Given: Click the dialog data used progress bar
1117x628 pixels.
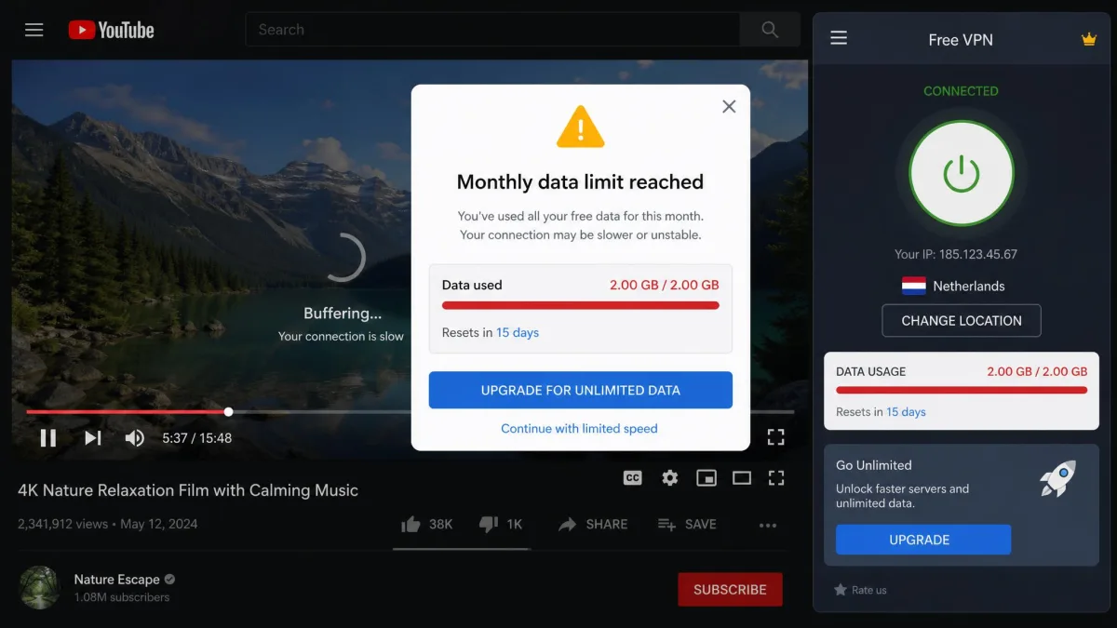Looking at the screenshot, I should pyautogui.click(x=580, y=305).
